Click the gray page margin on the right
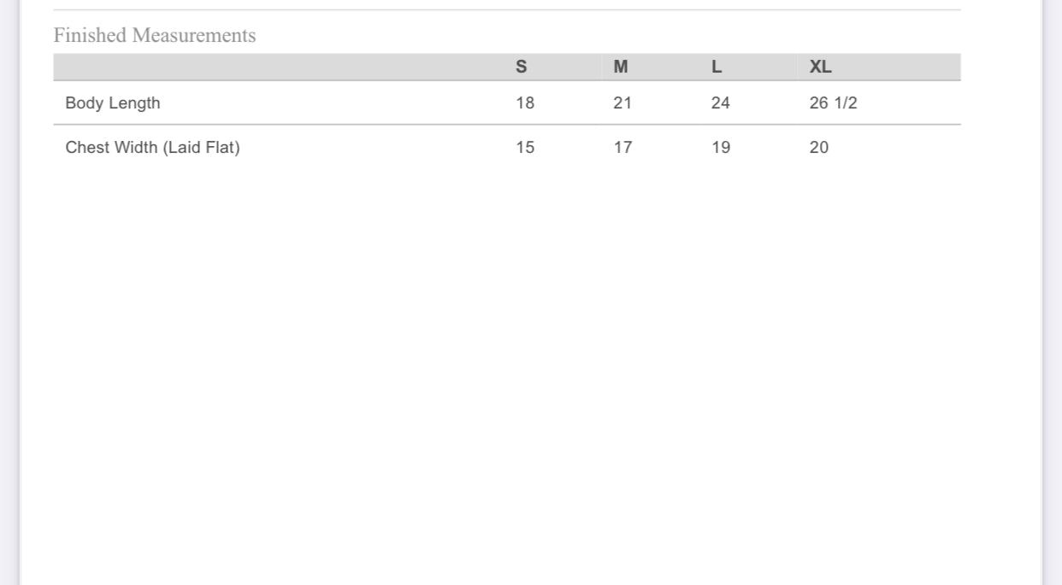 click(1053, 292)
